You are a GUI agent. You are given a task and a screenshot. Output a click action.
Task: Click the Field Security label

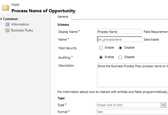click(x=68, y=48)
